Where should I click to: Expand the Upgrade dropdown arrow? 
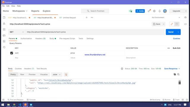186,11
